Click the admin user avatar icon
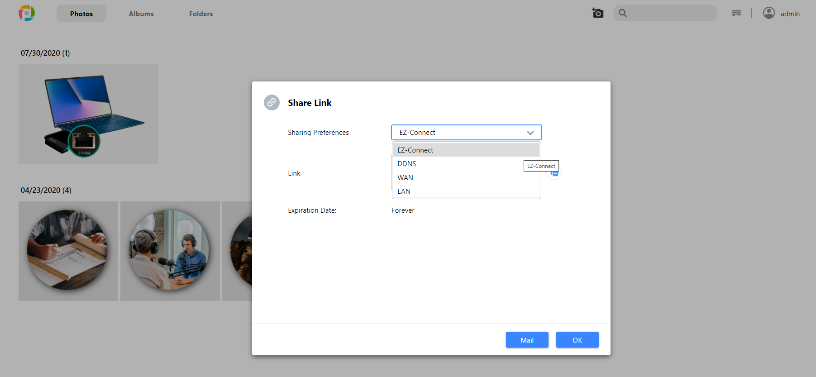The height and width of the screenshot is (377, 816). click(x=769, y=13)
